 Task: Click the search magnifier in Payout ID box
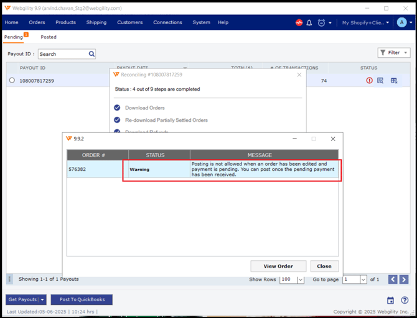[x=92, y=54]
